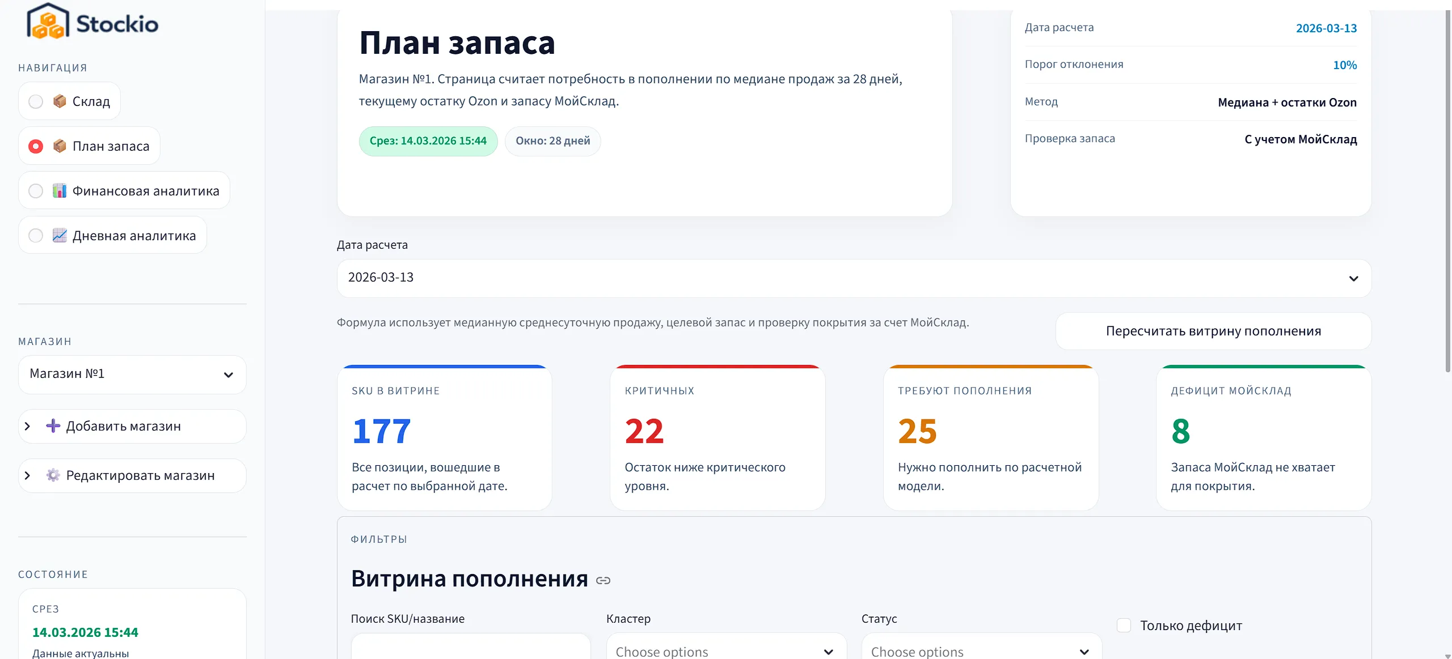This screenshot has height=659, width=1452.
Task: Open the Магазин №1 store selector
Action: point(132,375)
